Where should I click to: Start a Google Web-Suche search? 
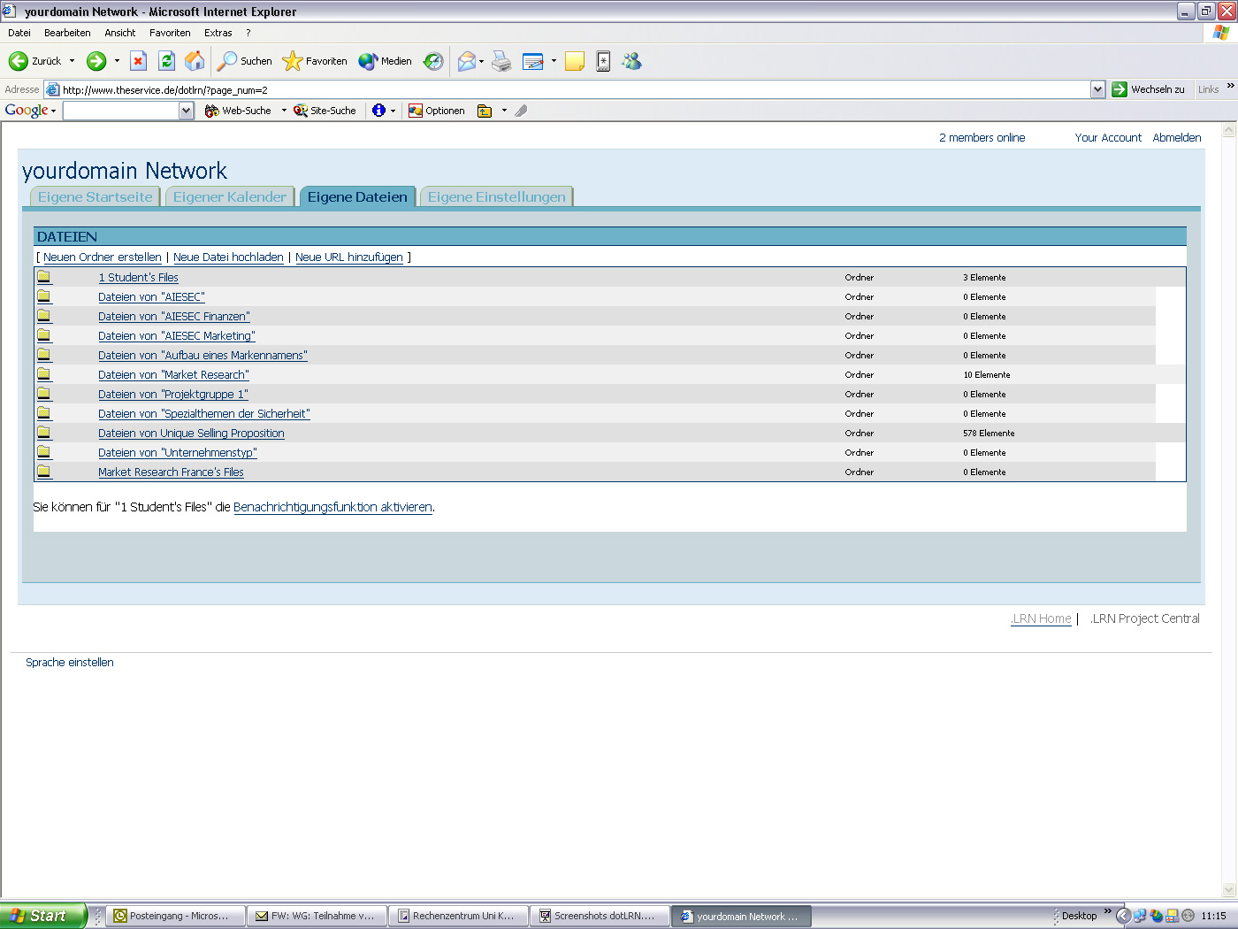[245, 111]
